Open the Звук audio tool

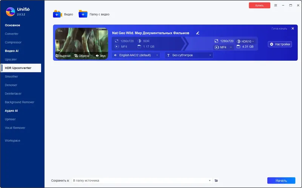(x=100, y=56)
